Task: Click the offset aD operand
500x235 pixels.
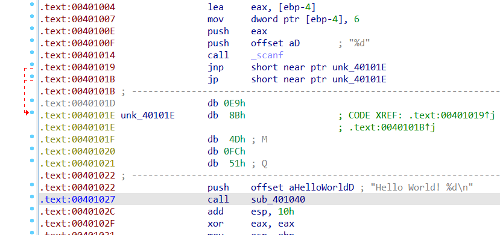Action: click(x=276, y=43)
